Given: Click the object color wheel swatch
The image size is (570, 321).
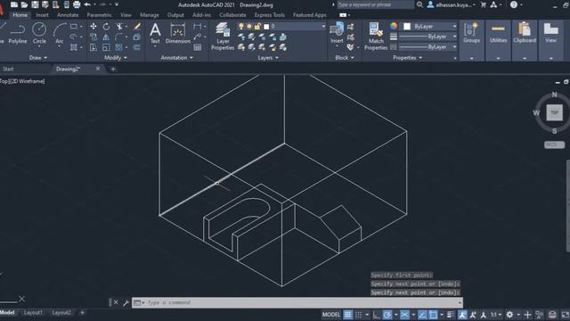Looking at the screenshot, I should point(394,26).
